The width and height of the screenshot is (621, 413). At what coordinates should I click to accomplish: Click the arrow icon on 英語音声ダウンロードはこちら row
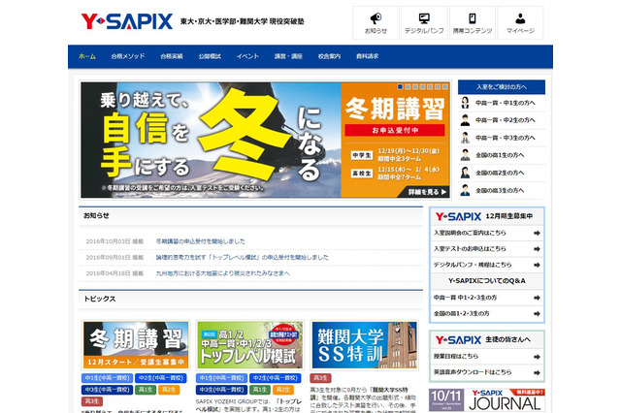(x=537, y=372)
